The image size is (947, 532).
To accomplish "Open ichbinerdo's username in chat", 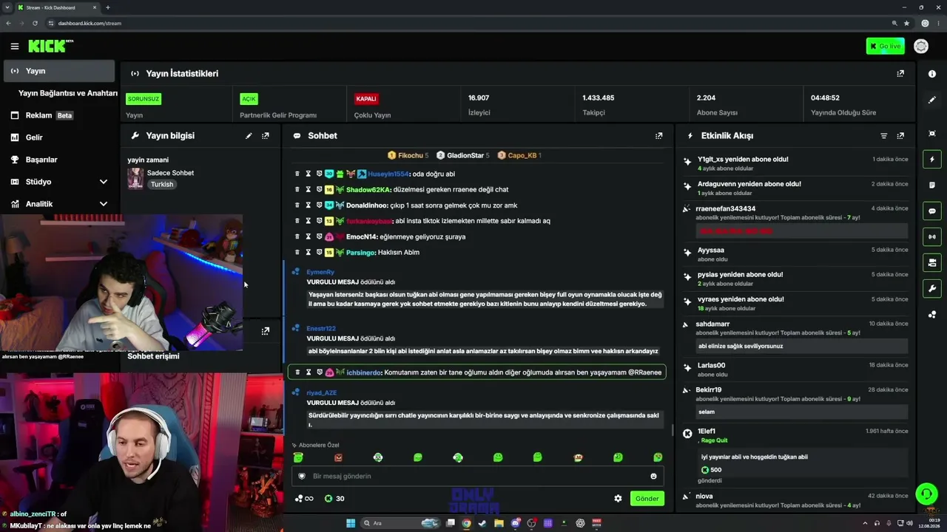I will [363, 372].
